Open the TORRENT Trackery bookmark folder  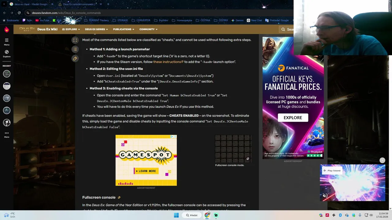click(96, 20)
